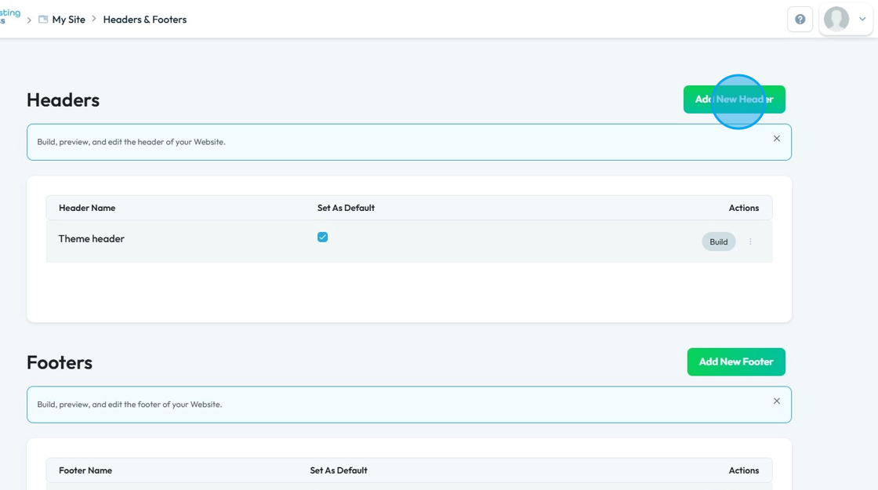Click footer banner description text

pos(129,405)
